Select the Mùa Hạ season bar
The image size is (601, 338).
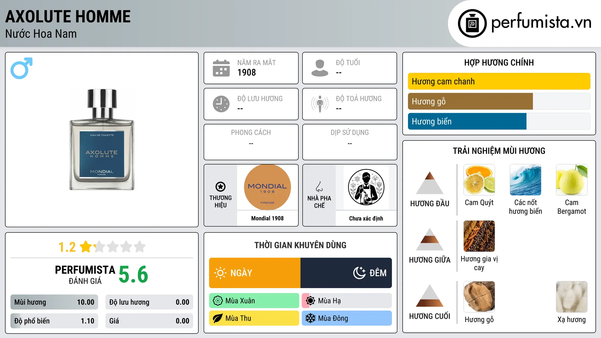point(347,301)
